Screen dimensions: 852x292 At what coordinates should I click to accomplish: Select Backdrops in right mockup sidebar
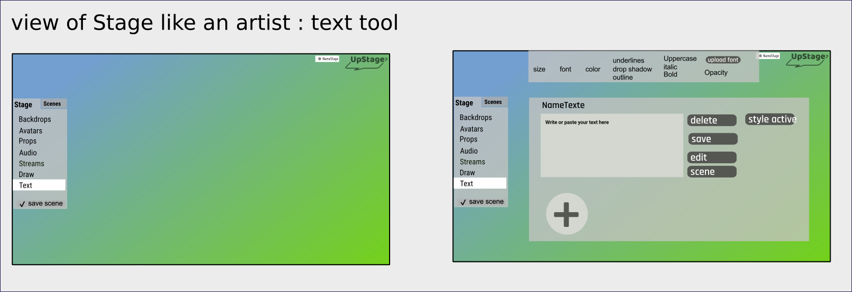(x=476, y=118)
